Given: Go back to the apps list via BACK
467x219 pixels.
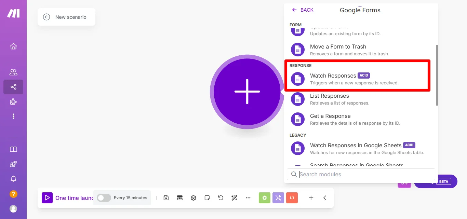Looking at the screenshot, I should 303,10.
